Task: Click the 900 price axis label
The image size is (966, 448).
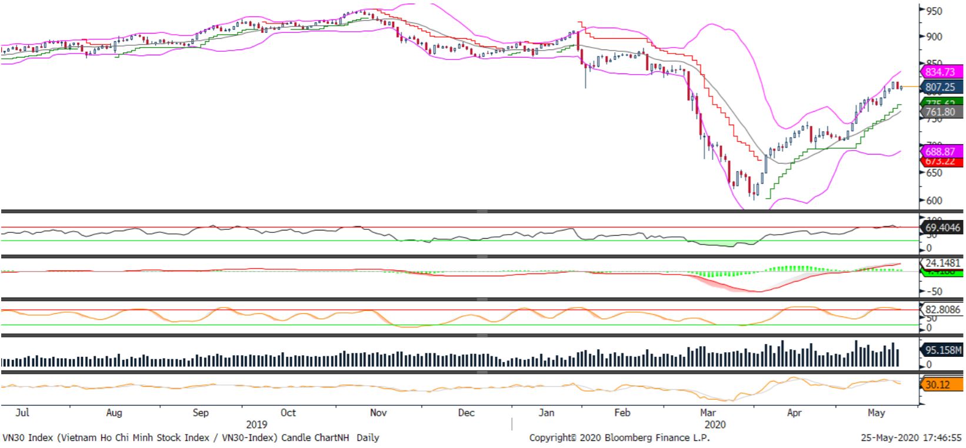Action: (x=934, y=36)
